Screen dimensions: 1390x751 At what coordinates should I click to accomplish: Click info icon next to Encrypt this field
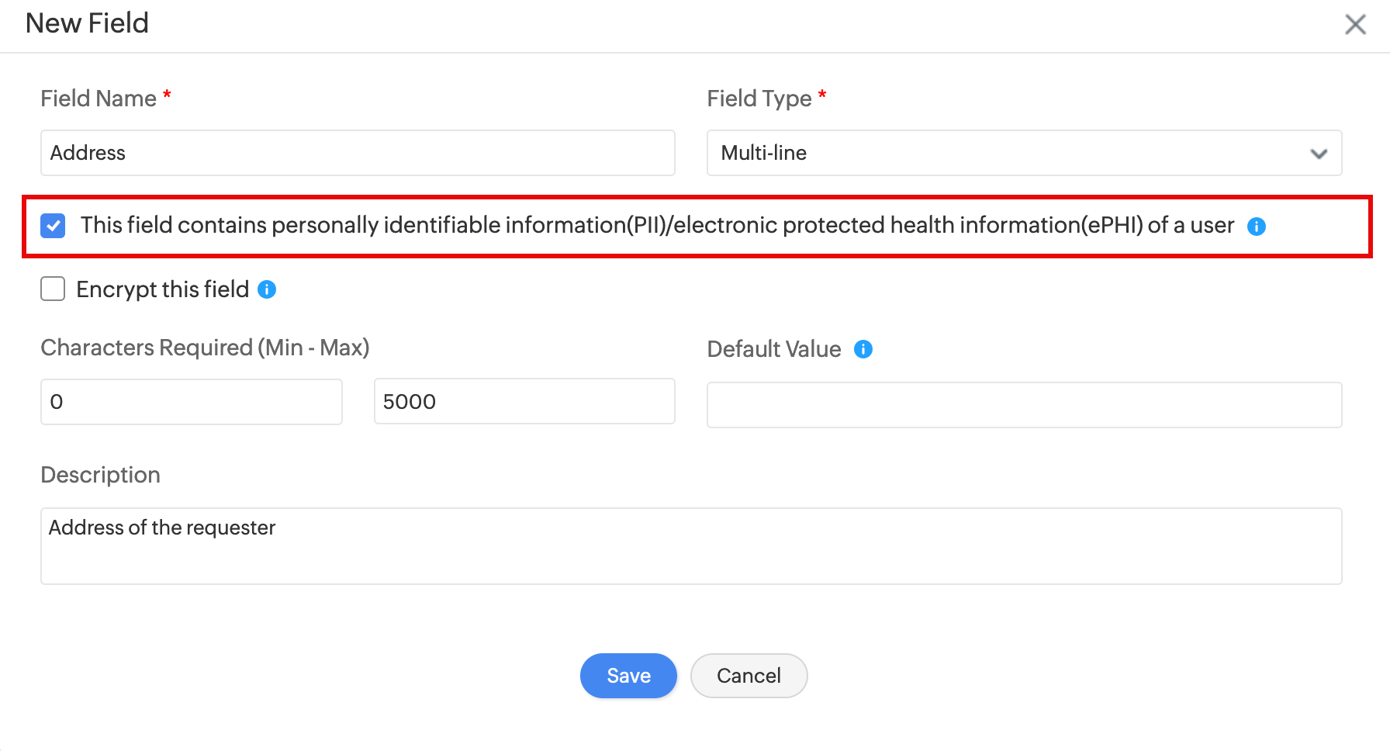(x=267, y=289)
